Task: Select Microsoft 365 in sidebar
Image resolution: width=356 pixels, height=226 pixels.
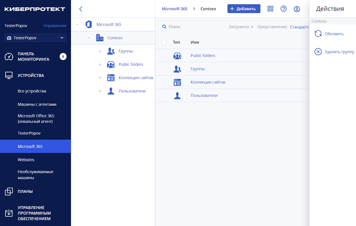Action: point(36,146)
